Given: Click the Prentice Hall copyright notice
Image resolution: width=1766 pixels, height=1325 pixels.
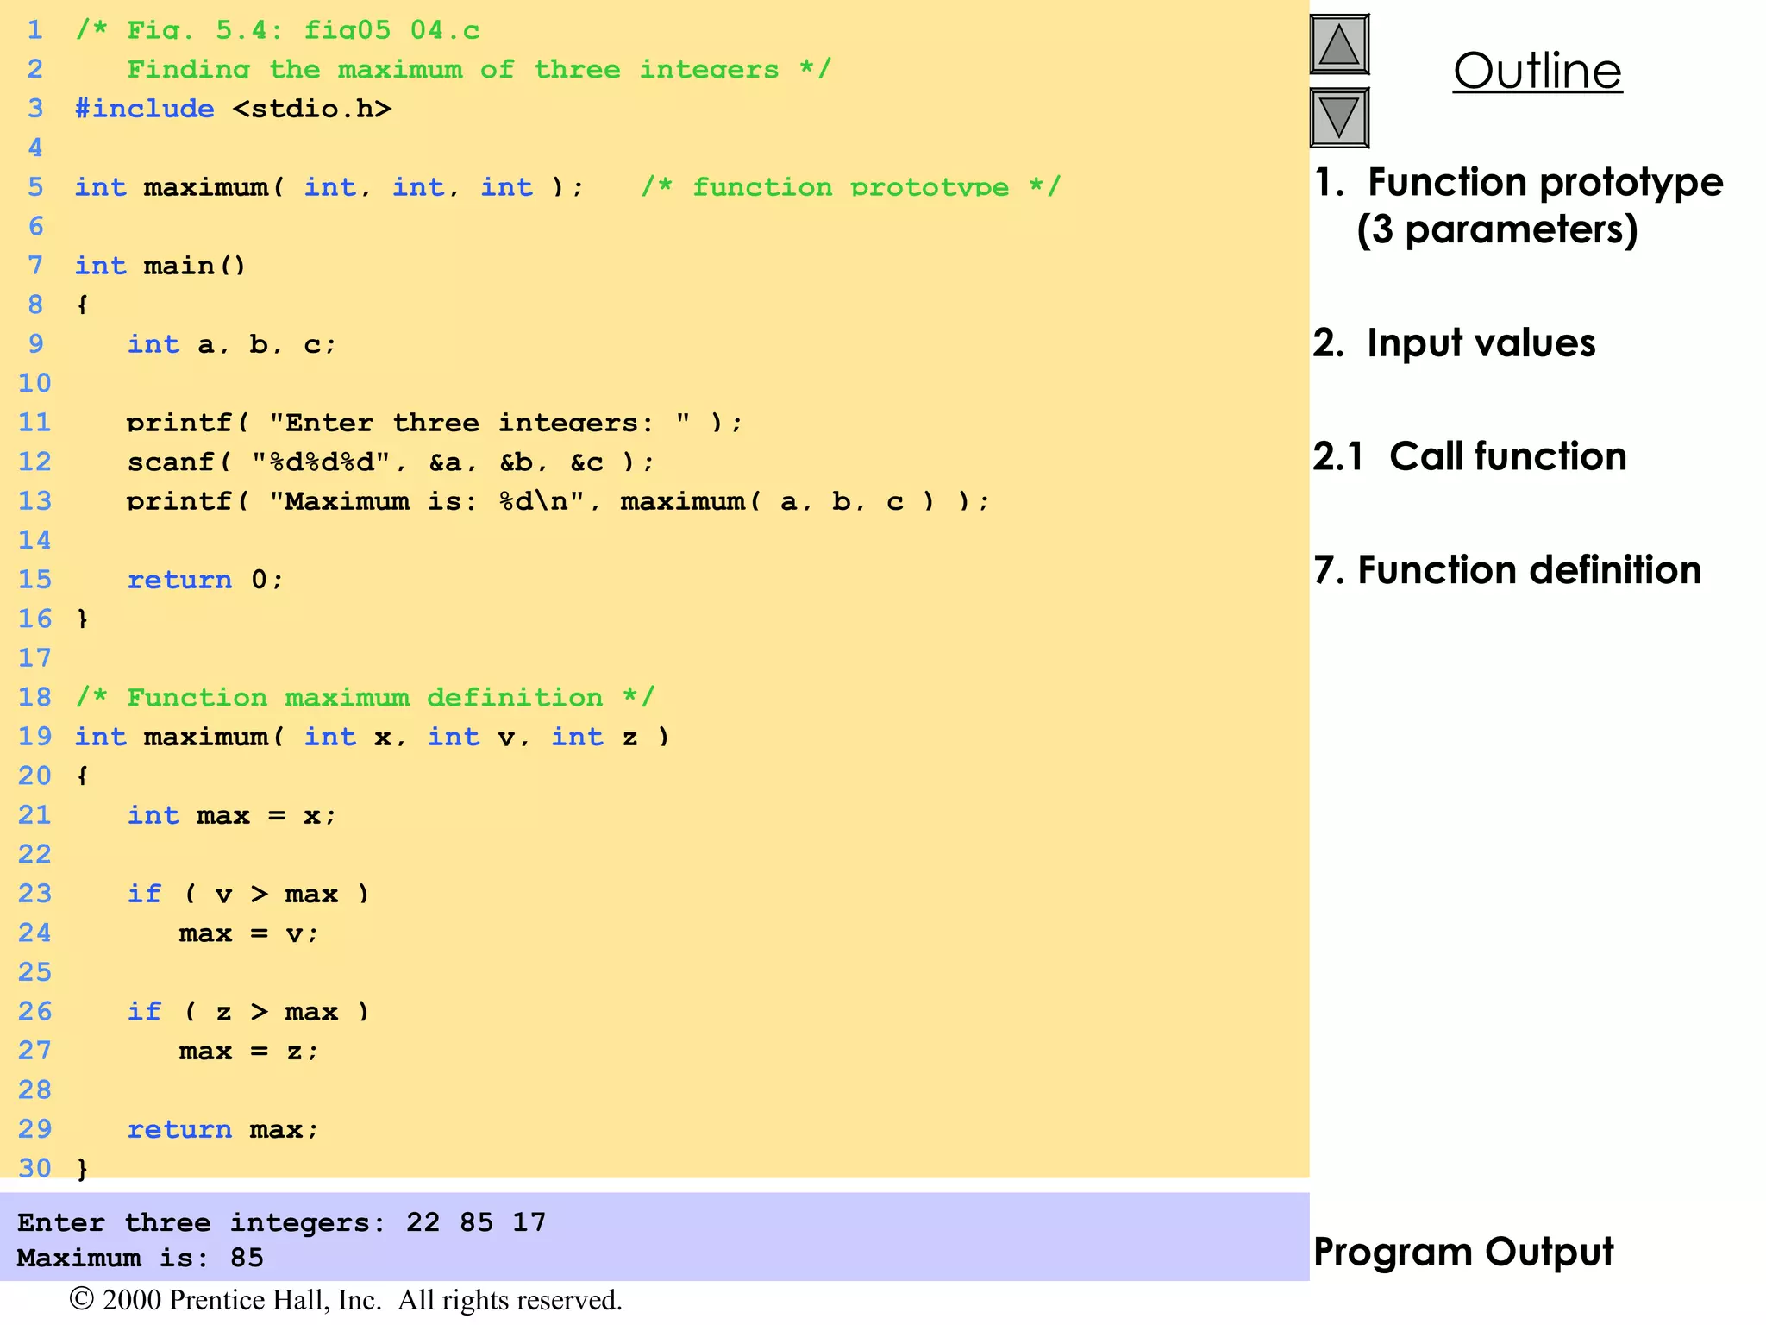Looking at the screenshot, I should click(346, 1300).
